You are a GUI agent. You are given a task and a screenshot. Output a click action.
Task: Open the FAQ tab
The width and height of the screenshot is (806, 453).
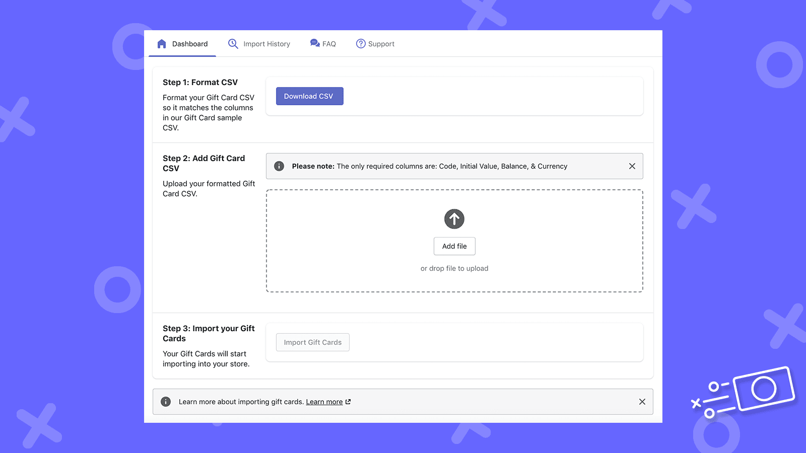329,43
